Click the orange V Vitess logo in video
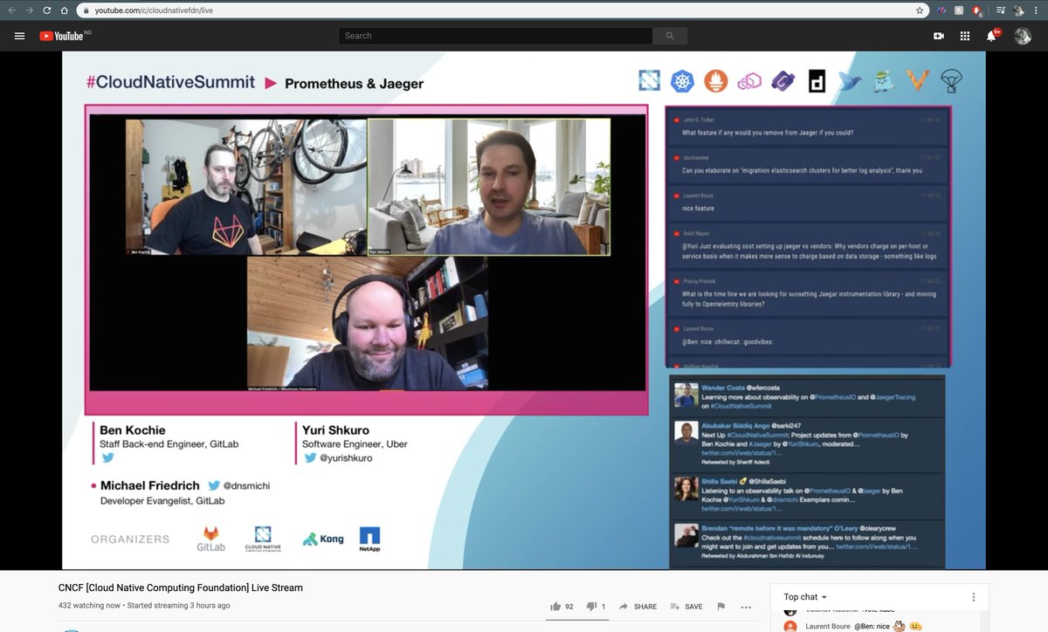Screen dimensions: 1048x632 pos(916,81)
